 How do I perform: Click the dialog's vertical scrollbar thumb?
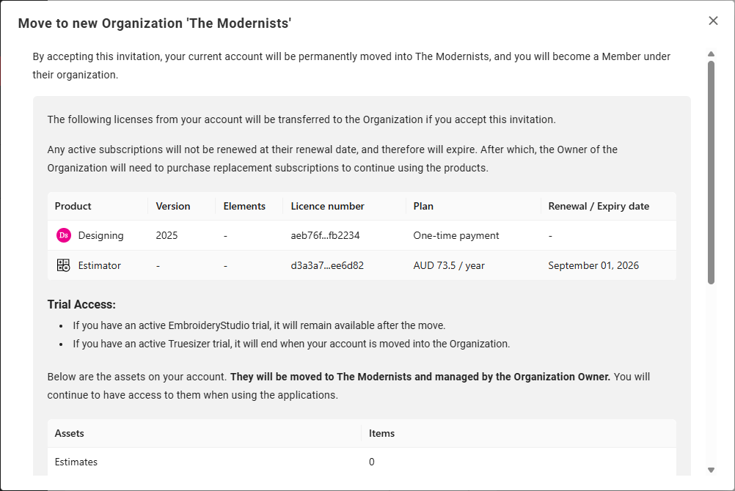point(711,172)
